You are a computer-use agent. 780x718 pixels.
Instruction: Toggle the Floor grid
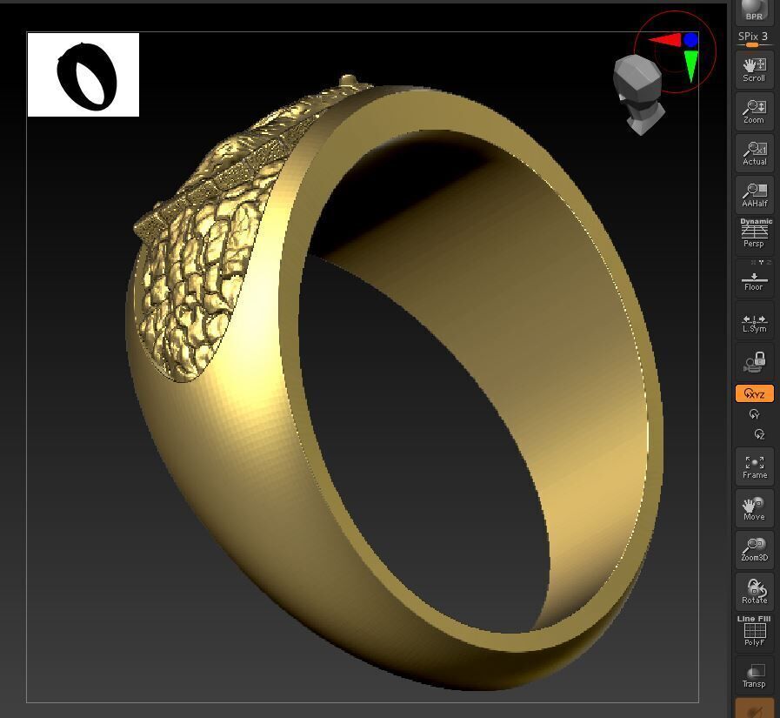tap(754, 278)
